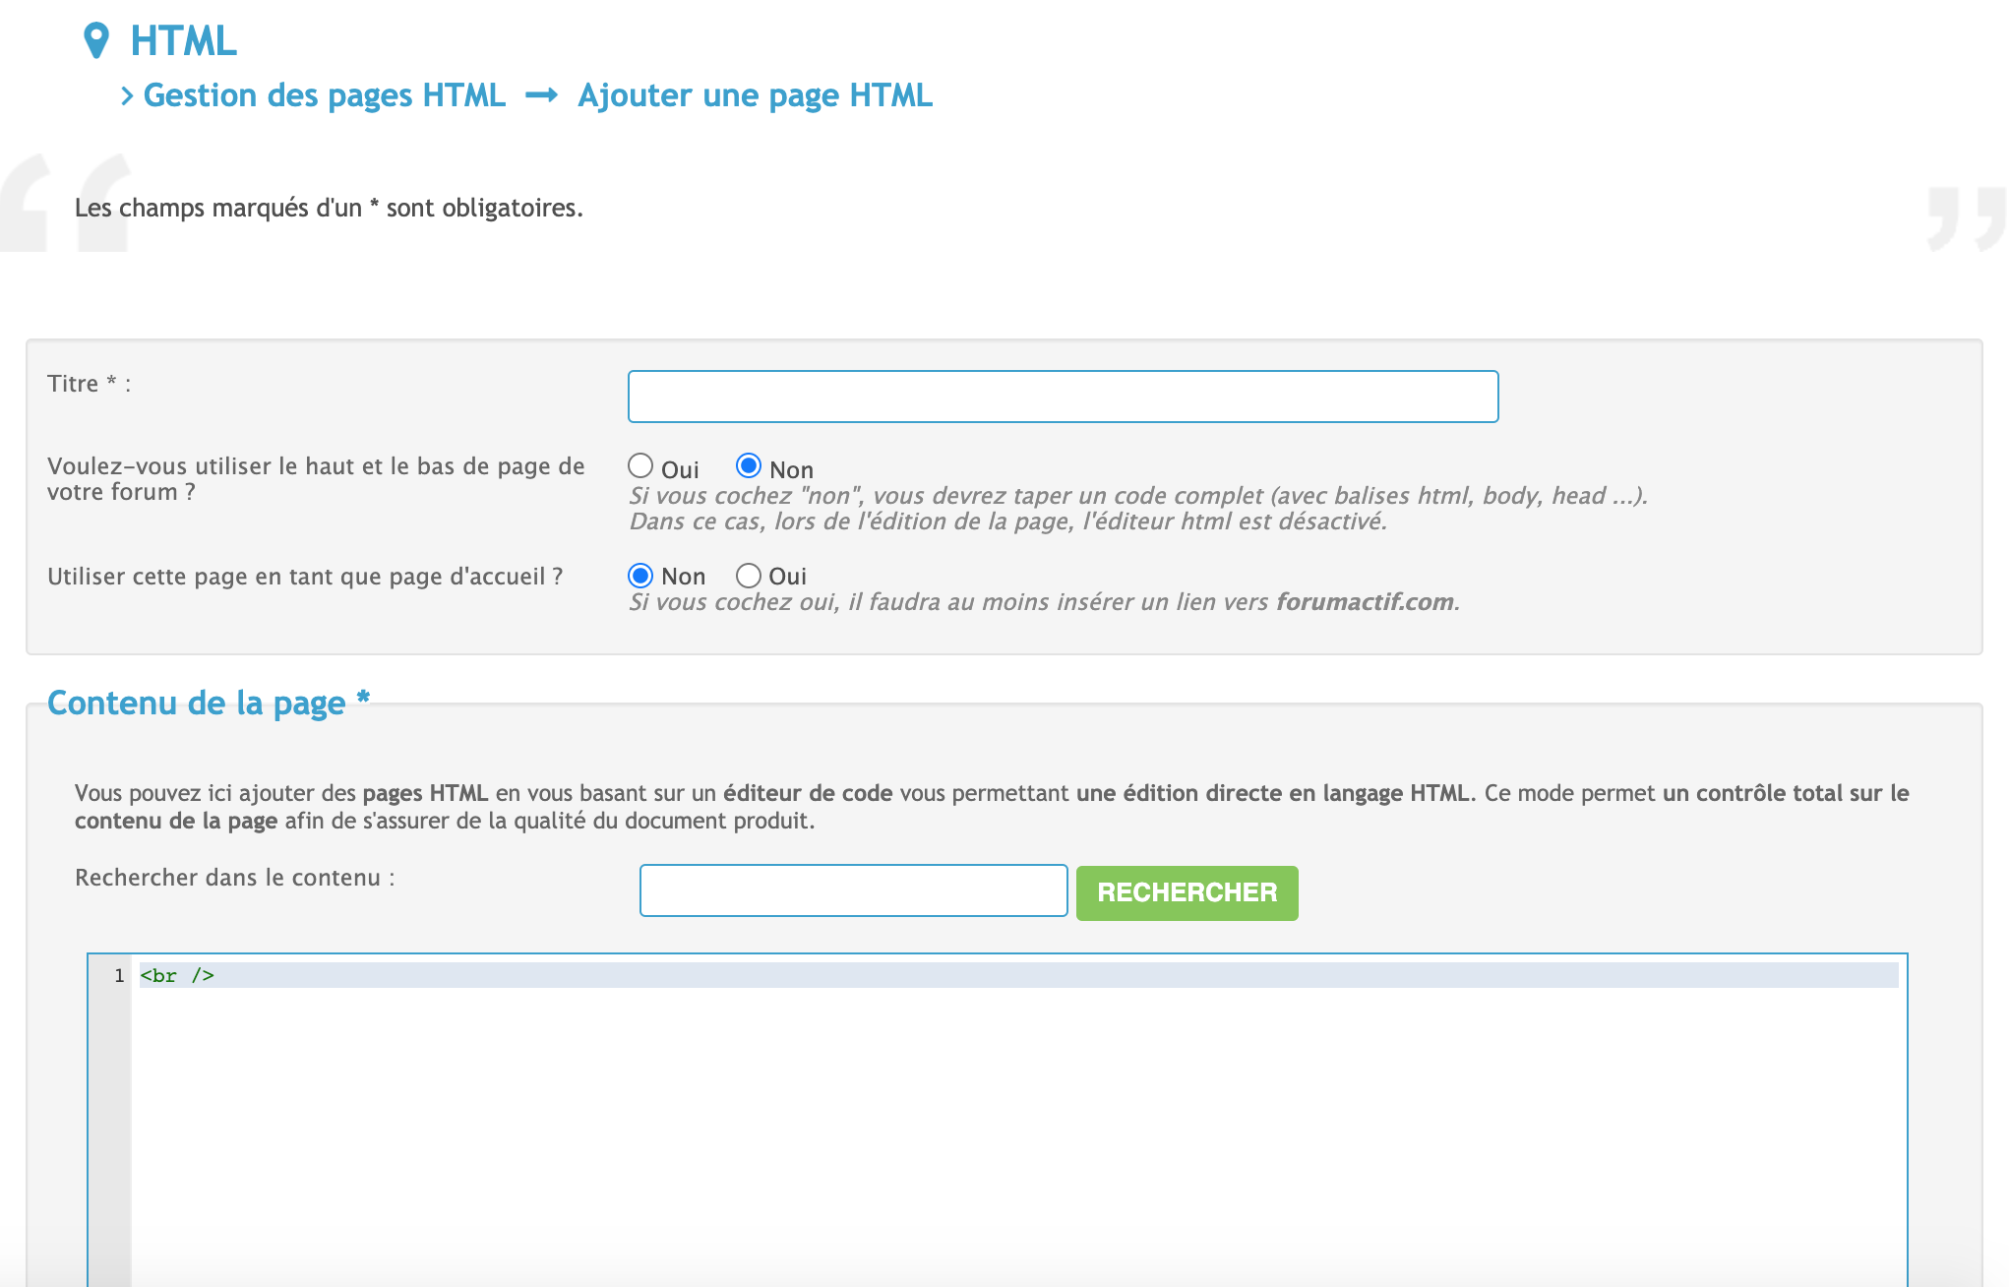Select Non for homepage usage
2009x1287 pixels.
point(640,576)
